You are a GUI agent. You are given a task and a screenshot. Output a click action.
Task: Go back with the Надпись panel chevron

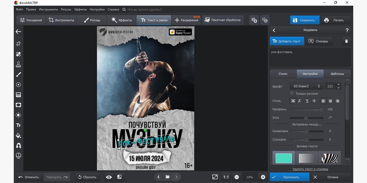coord(274,30)
